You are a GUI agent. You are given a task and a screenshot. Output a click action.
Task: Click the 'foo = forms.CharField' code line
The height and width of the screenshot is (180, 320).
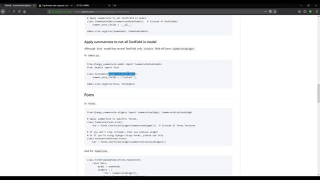[x=143, y=125]
